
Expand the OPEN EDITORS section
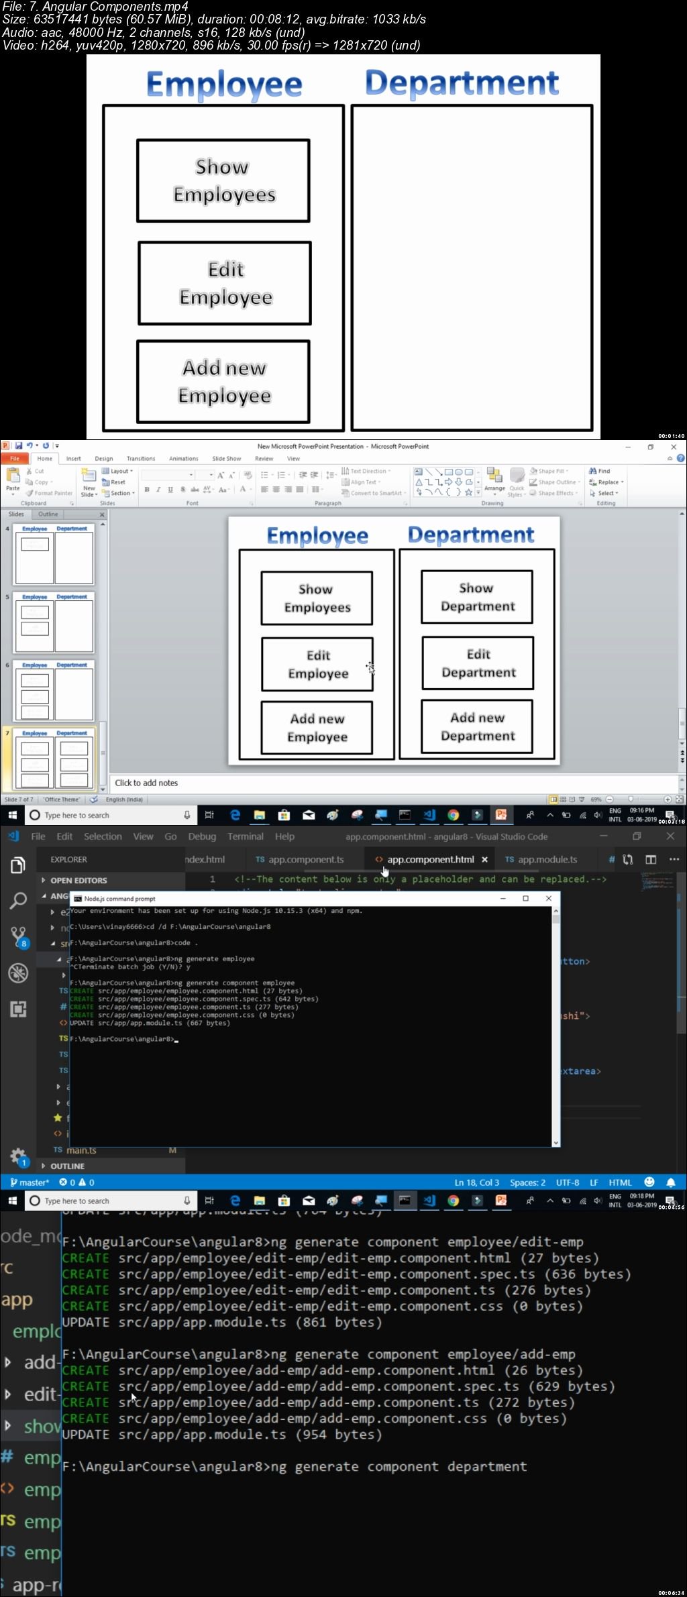click(x=78, y=880)
